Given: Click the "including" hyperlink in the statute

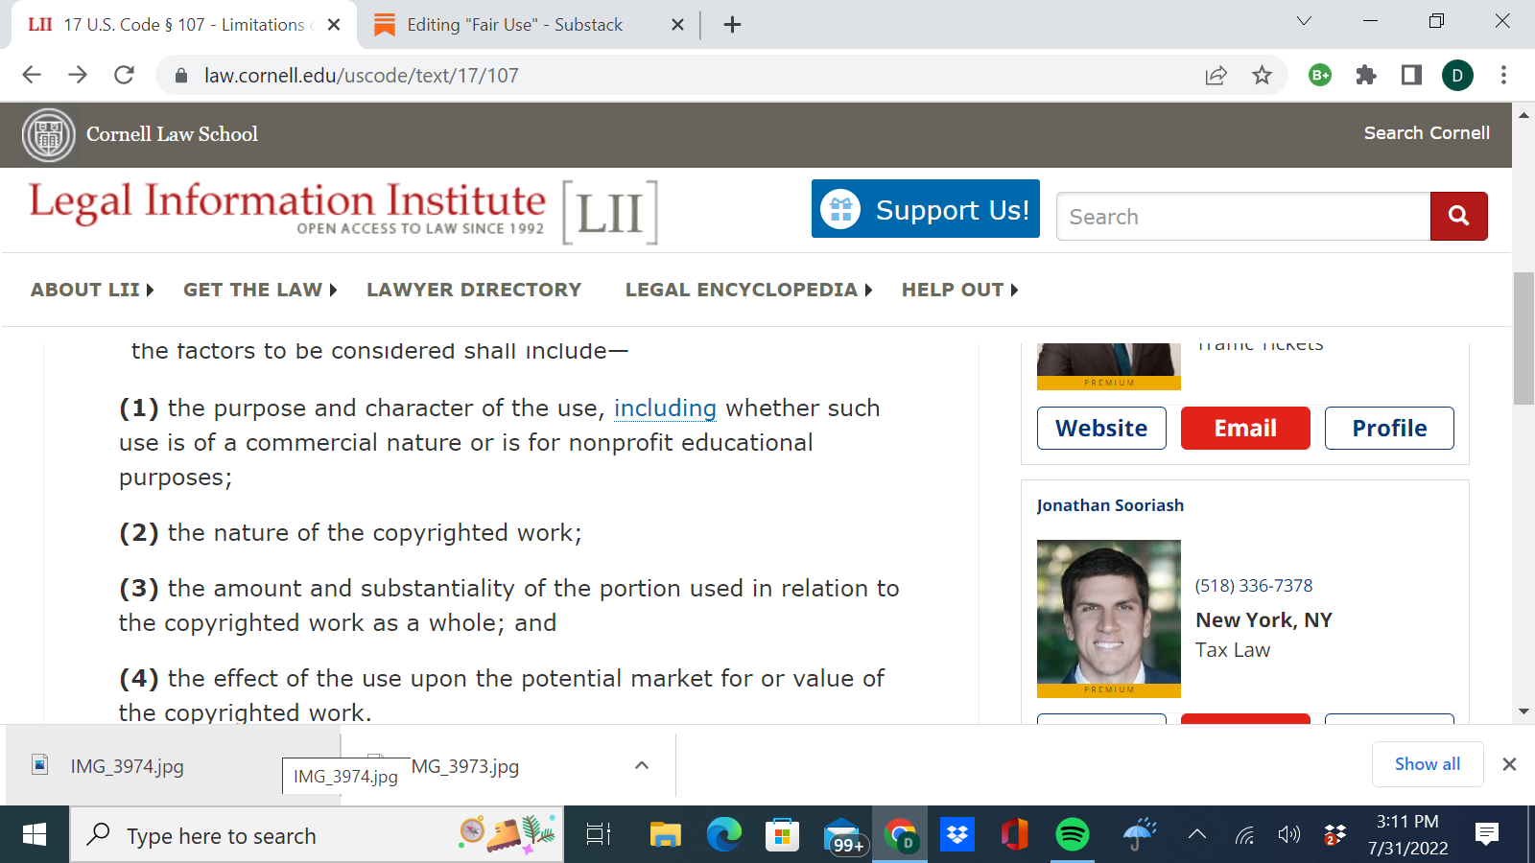Looking at the screenshot, I should click(665, 408).
